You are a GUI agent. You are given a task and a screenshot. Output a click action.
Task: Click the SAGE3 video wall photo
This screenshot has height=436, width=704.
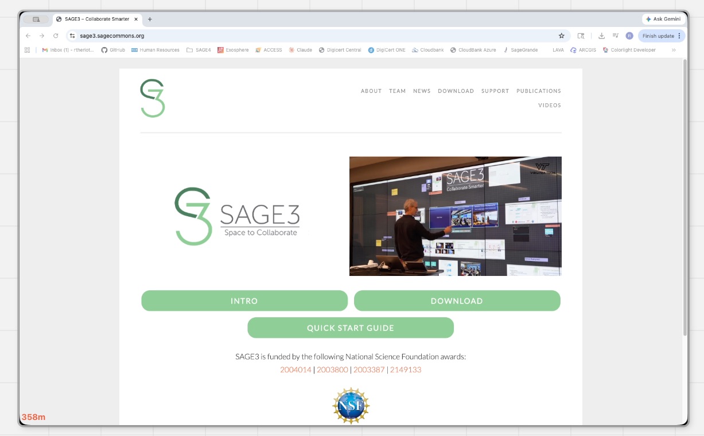456,216
